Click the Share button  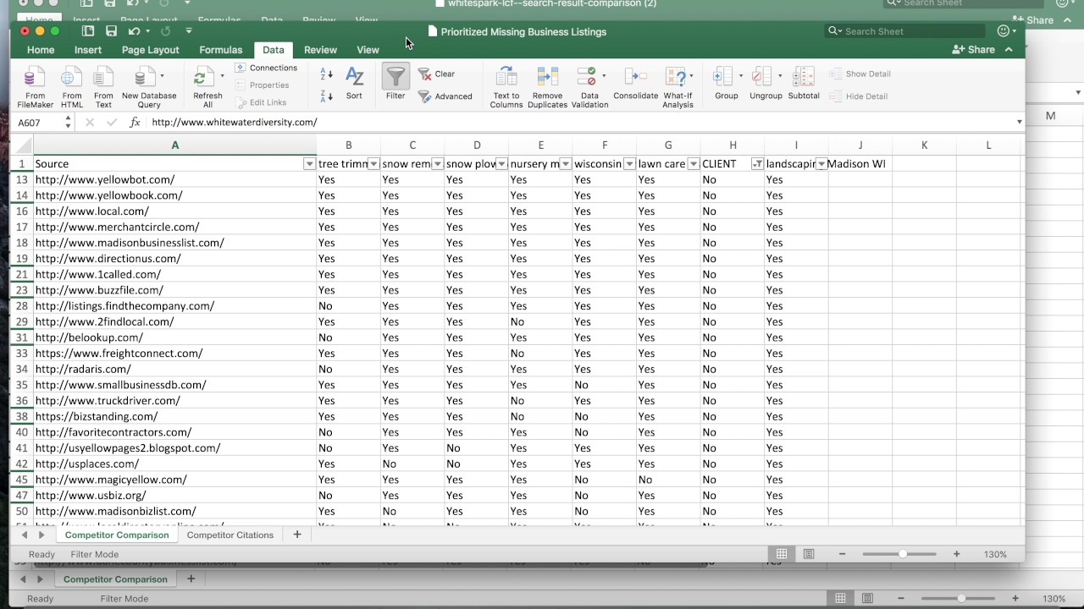pos(974,50)
